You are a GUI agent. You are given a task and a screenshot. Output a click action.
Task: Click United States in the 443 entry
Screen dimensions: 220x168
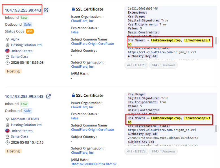click(21, 51)
